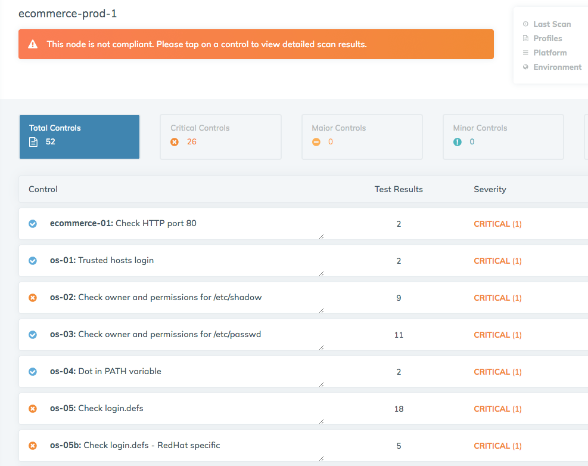The image size is (588, 466).
Task: Click the exclamation icon in Minor Controls
Action: point(457,142)
